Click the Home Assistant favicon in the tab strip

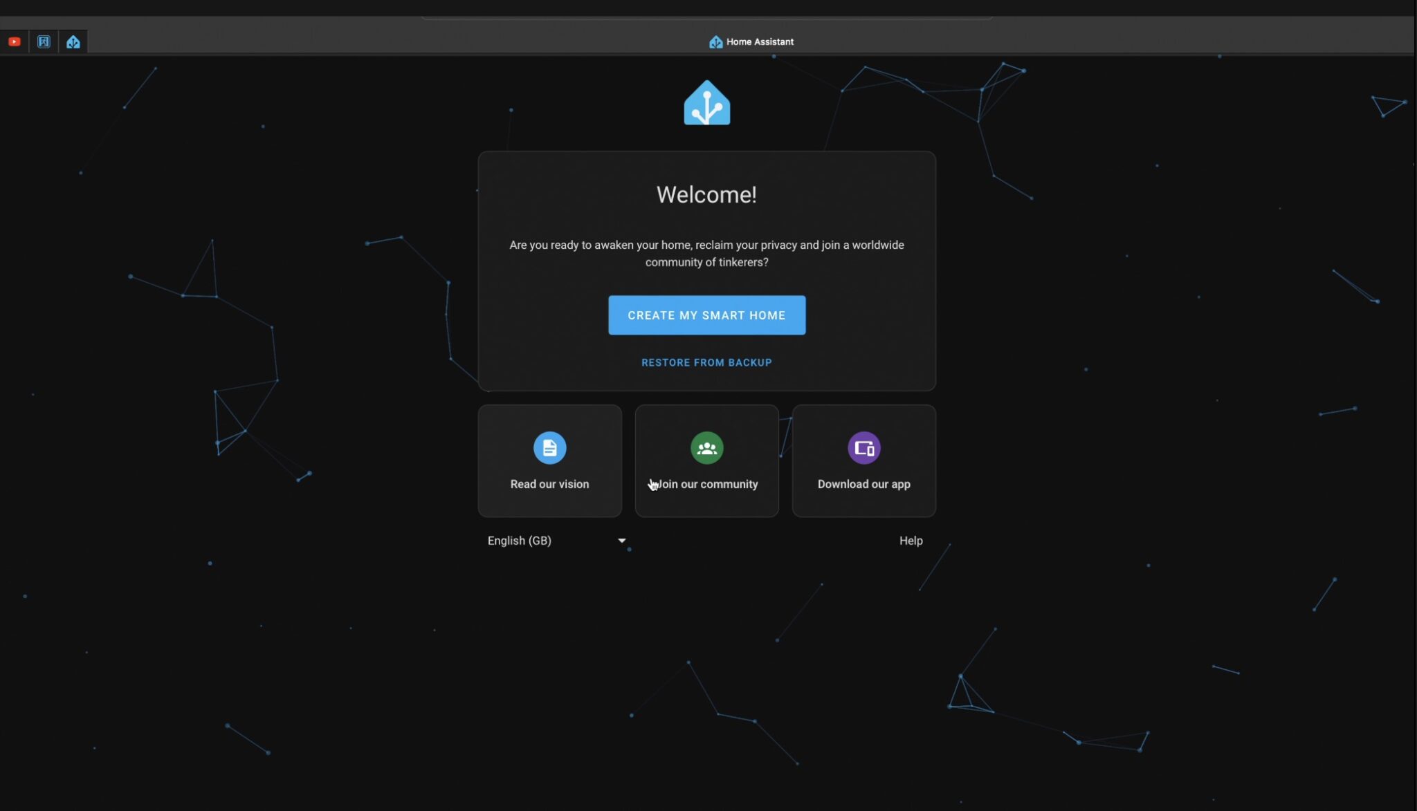[x=73, y=41]
